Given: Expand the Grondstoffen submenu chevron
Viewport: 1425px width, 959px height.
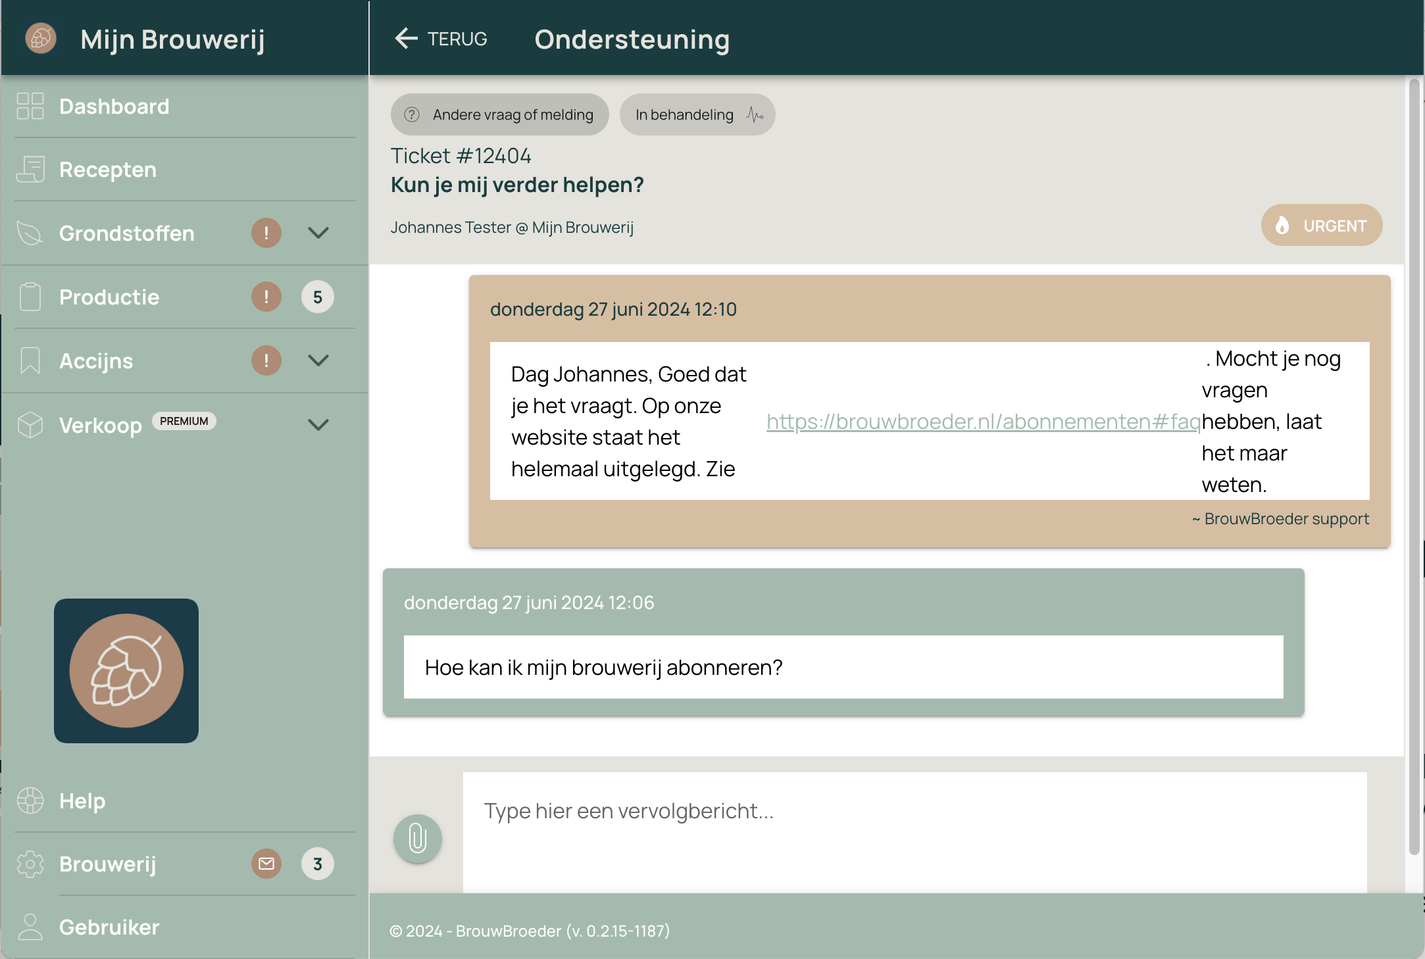Looking at the screenshot, I should point(318,233).
